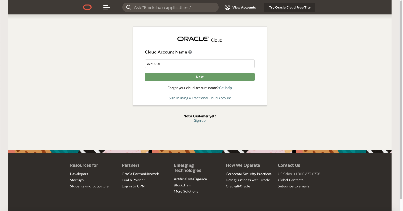Click the Get help link
Viewport: 403px width, 211px height.
[225, 88]
